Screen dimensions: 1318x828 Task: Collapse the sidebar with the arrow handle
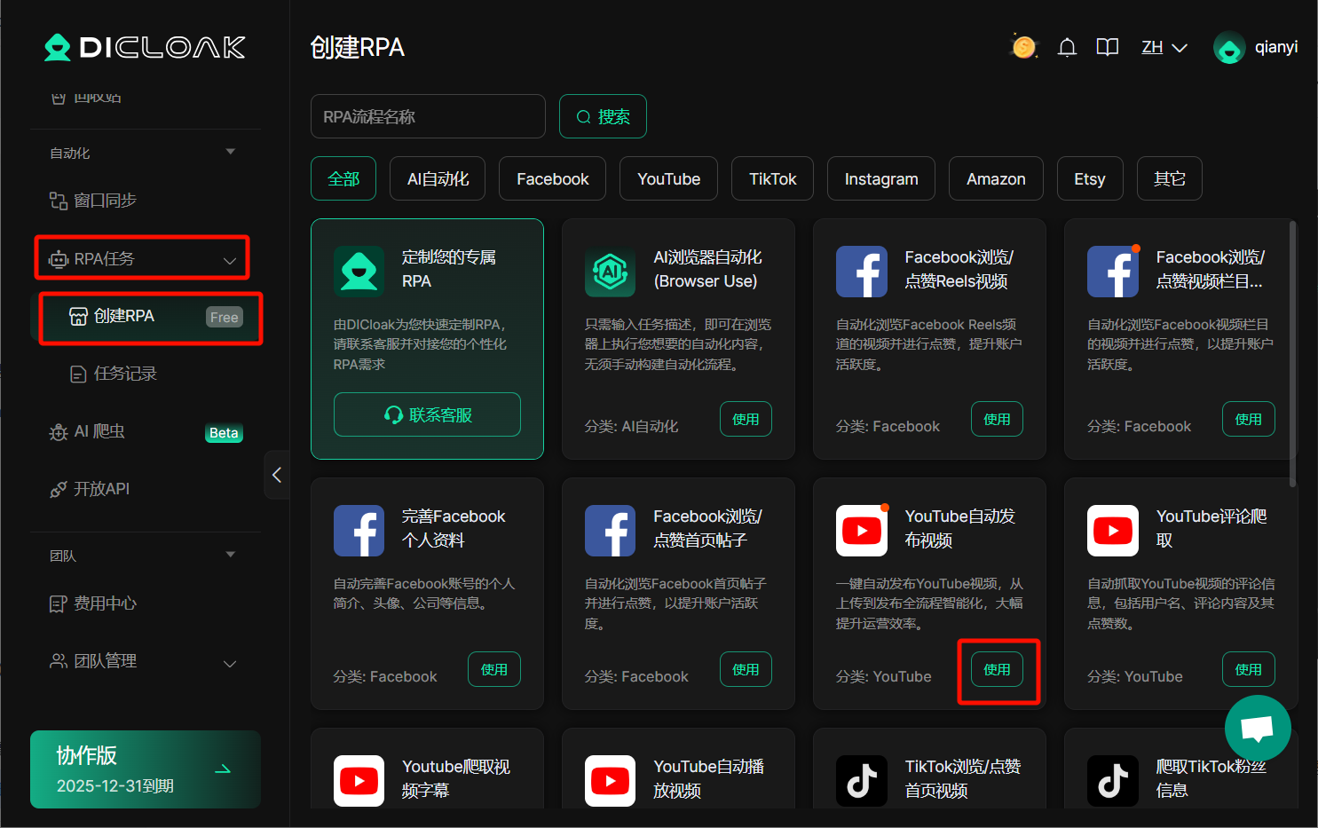tap(277, 475)
